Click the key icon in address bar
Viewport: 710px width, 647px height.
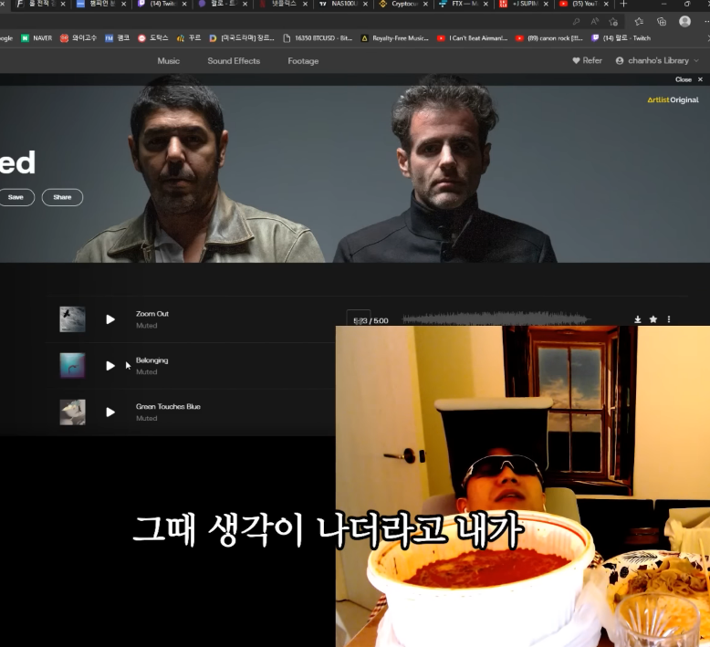pos(576,21)
